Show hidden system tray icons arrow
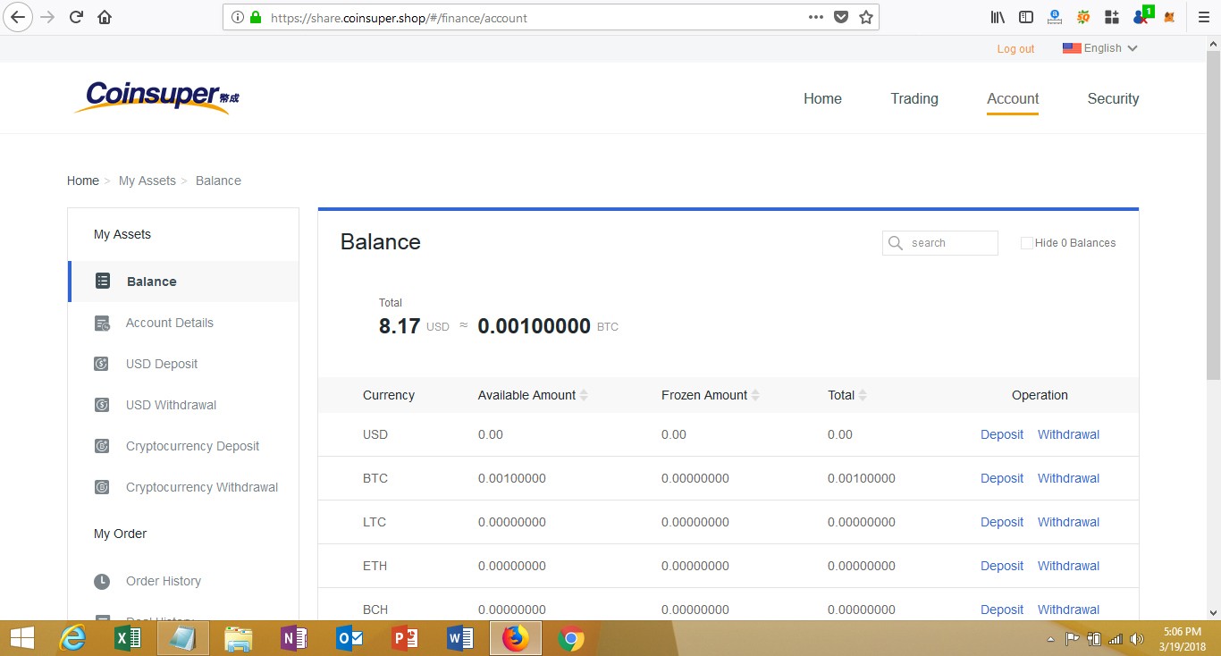The width and height of the screenshot is (1221, 656). coord(1050,640)
